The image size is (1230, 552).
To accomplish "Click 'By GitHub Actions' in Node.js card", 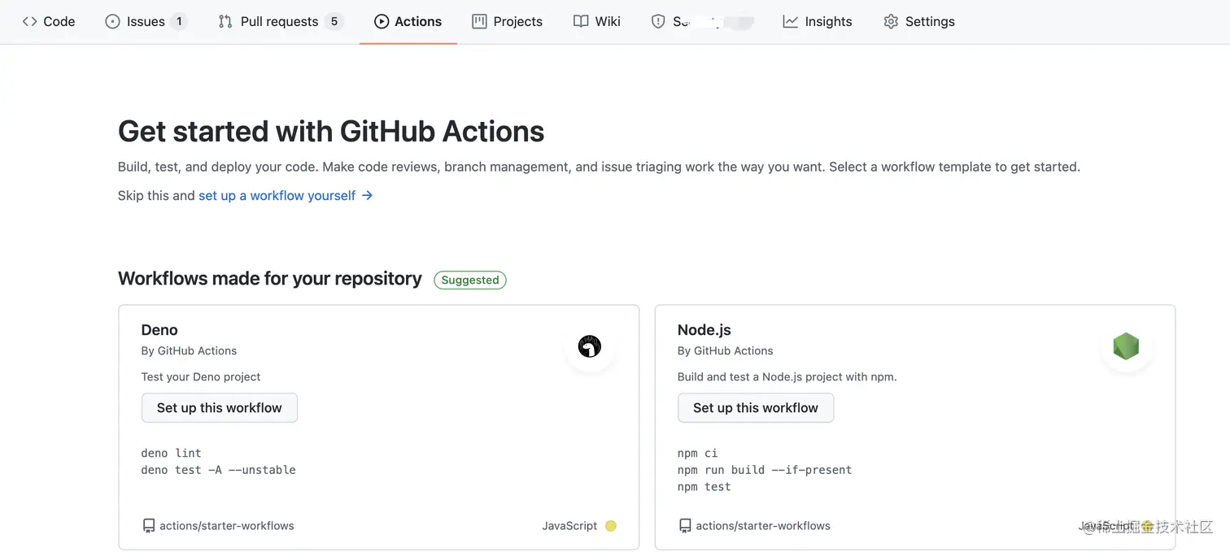I will coord(725,351).
